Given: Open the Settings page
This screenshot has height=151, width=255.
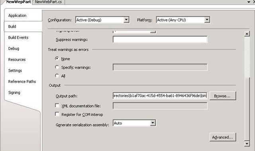Looking at the screenshot, I should (x=15, y=71).
